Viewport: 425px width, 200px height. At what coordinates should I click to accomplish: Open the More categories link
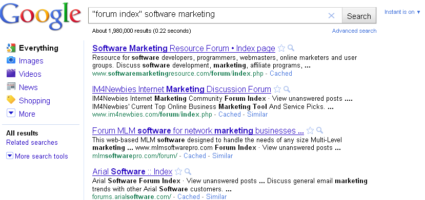tap(27, 114)
